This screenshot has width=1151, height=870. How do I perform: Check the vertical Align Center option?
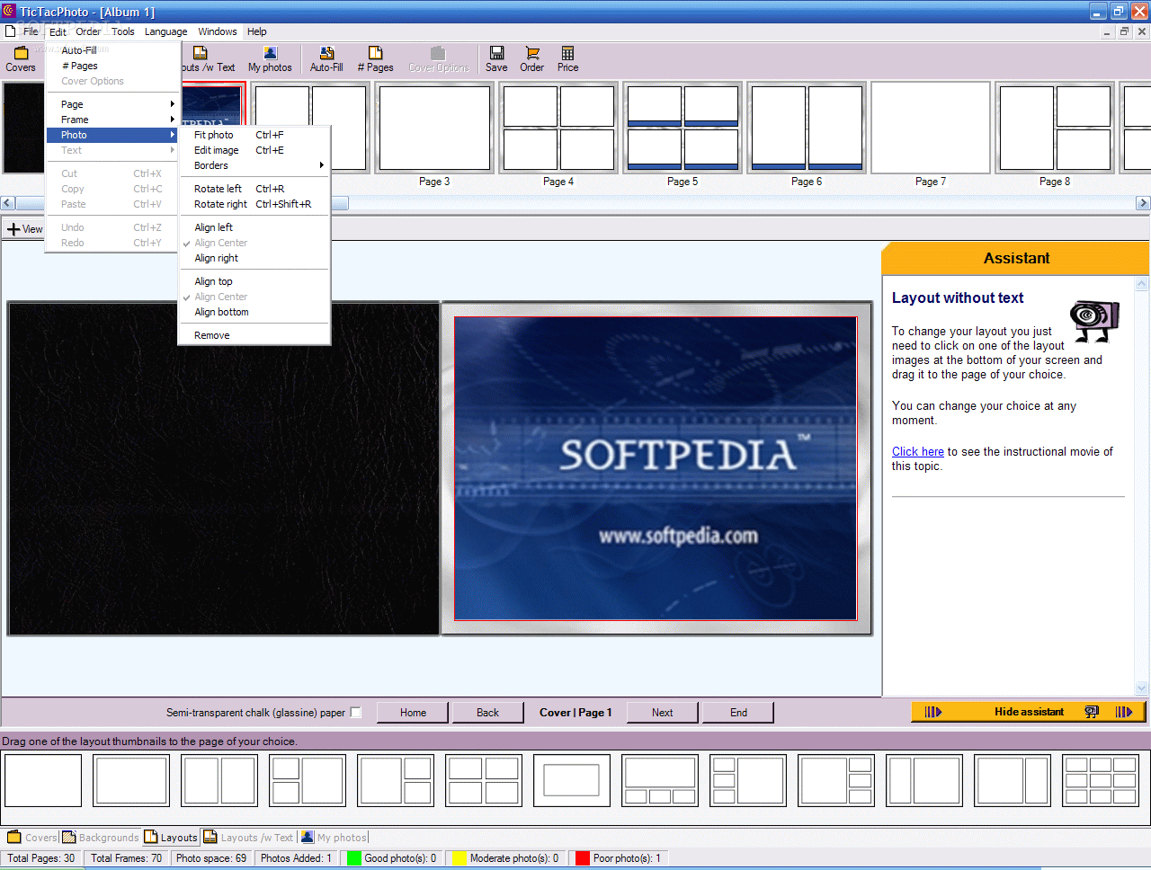[220, 297]
